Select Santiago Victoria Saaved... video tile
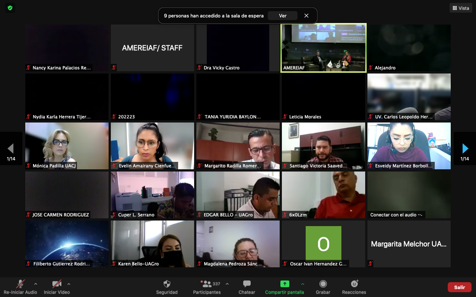 coord(324,146)
